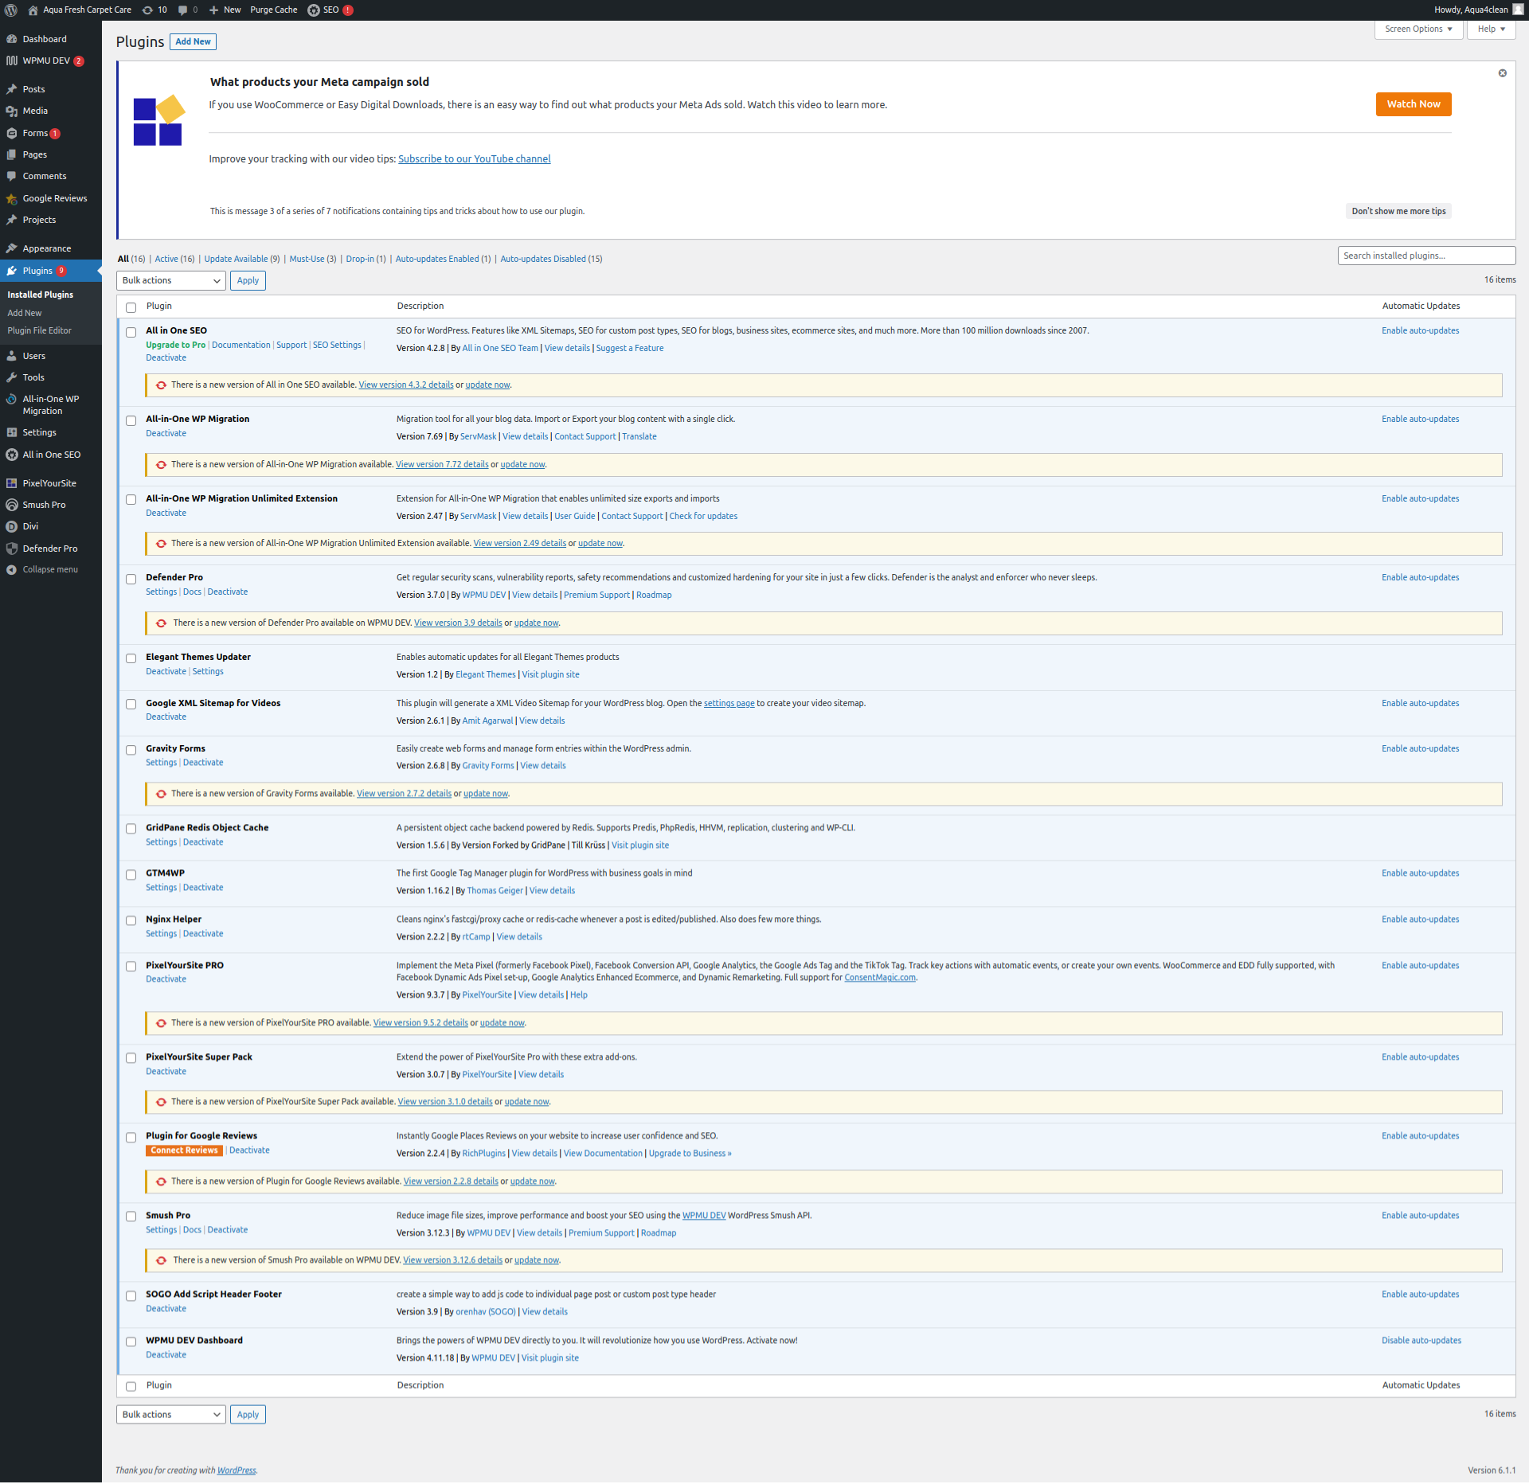Toggle the select-all checkbox in table header
1529x1484 pixels.
click(131, 307)
